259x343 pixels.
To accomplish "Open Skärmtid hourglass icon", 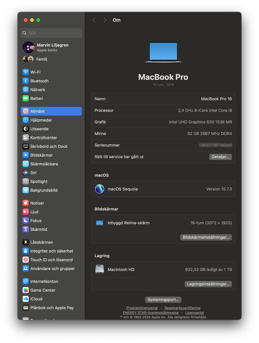I will (26, 229).
